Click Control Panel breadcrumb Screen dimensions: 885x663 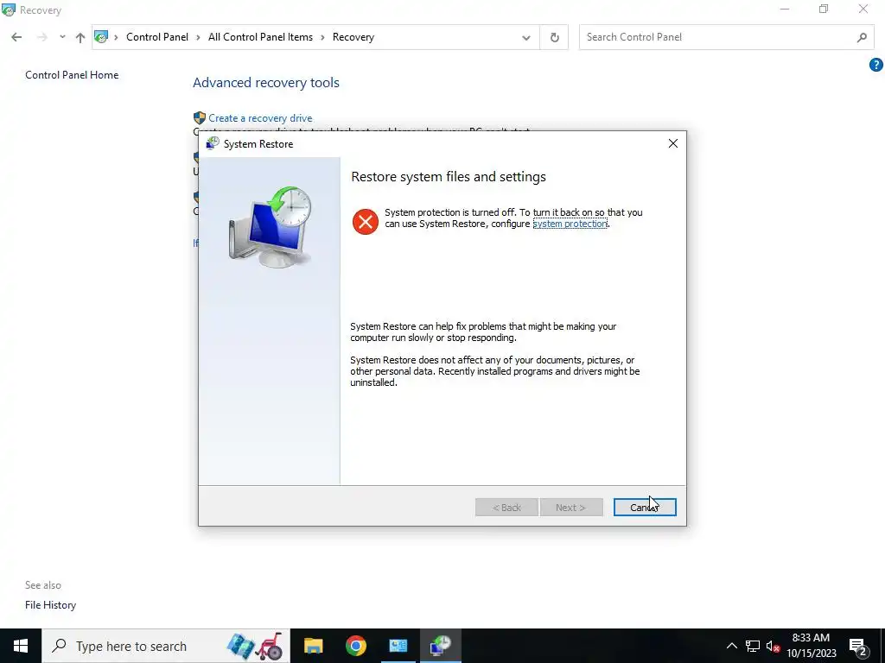[157, 37]
